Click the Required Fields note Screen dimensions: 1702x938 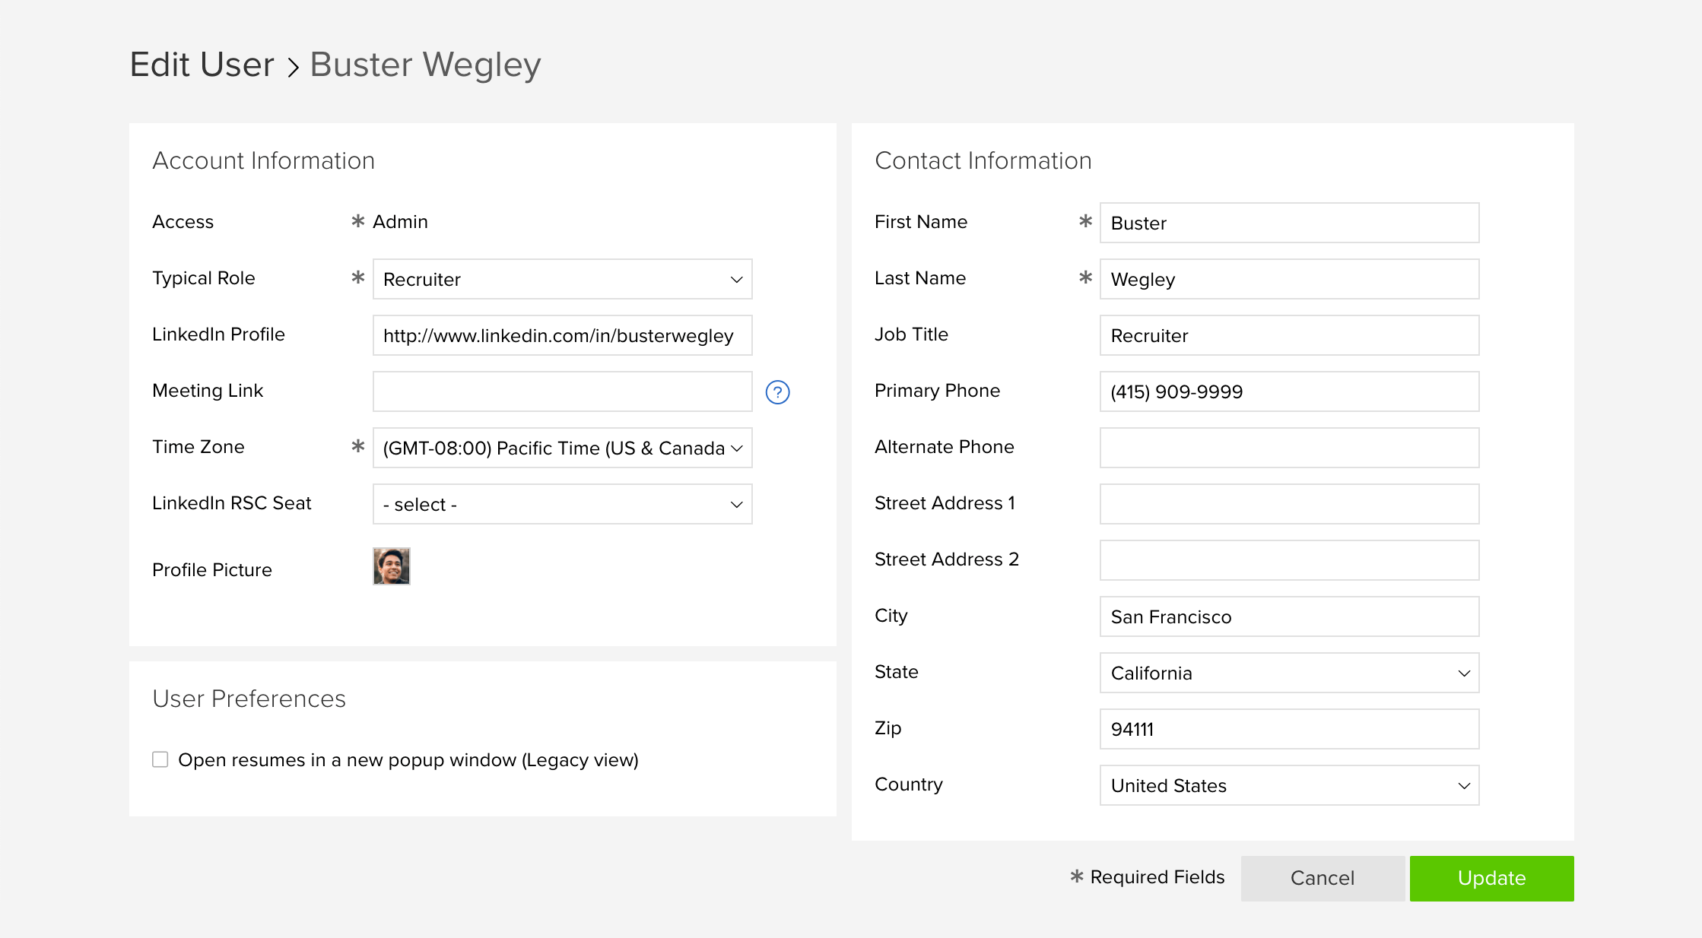(1148, 877)
